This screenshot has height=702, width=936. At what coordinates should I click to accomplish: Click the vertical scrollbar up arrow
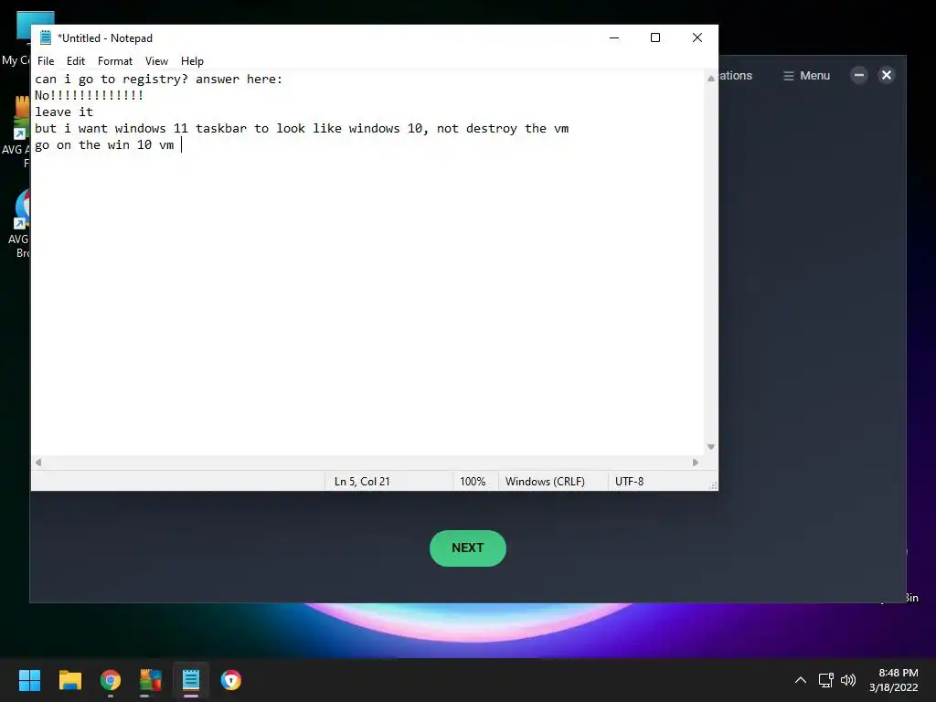pyautogui.click(x=711, y=79)
